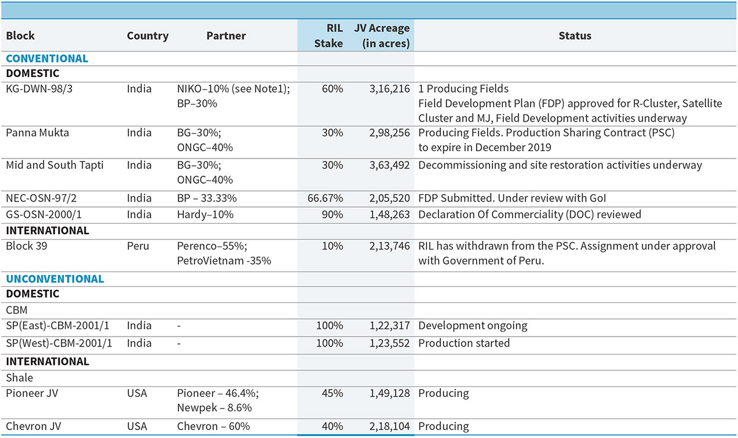Select the Pioneer JV block name
Screen dimensions: 738x438
(32, 393)
